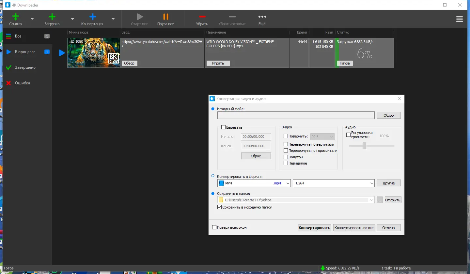Click the blue play arrow beside the download row

click(x=62, y=53)
